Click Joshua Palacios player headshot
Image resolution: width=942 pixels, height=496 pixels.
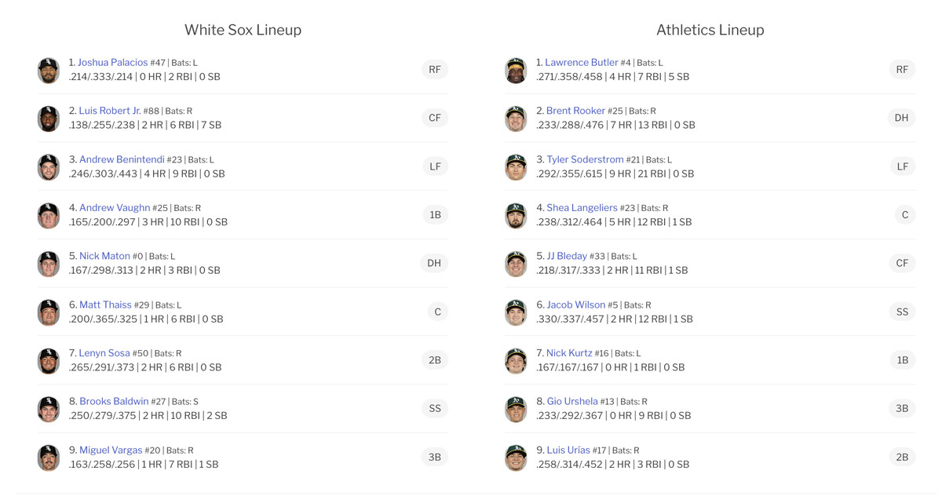click(49, 70)
